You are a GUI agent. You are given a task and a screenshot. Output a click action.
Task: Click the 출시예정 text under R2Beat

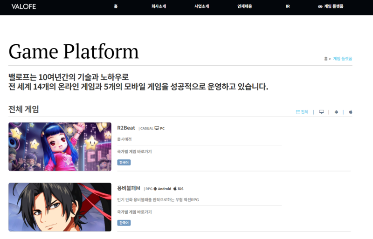click(x=124, y=139)
